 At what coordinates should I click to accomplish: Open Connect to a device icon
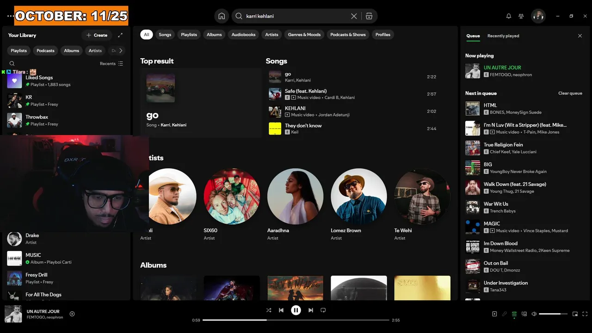pyautogui.click(x=524, y=314)
